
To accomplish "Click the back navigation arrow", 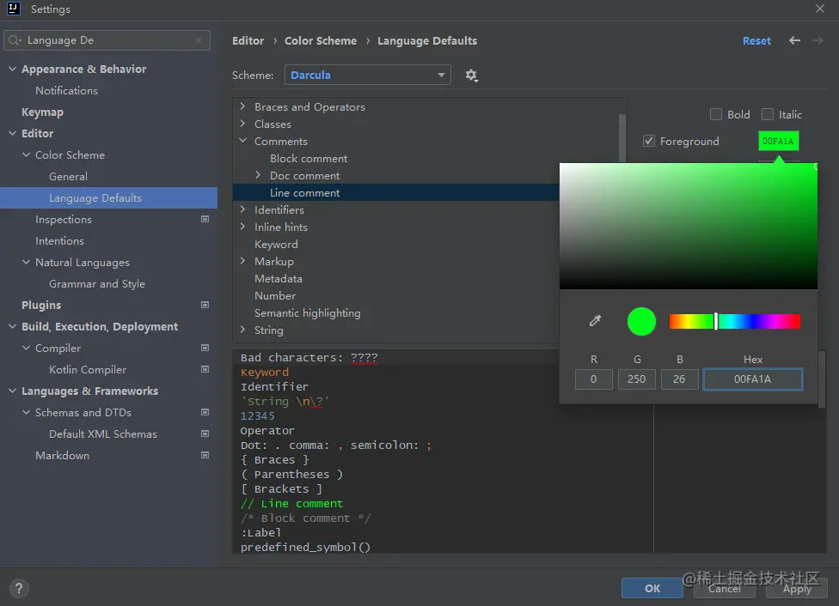I will 794,40.
